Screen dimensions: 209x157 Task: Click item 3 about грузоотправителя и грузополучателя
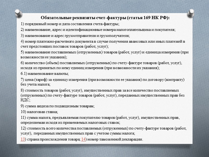tap(75, 36)
